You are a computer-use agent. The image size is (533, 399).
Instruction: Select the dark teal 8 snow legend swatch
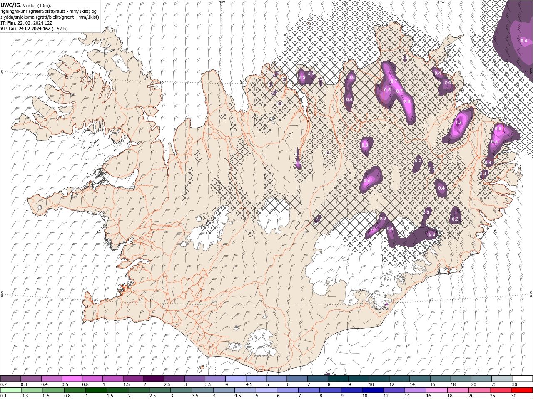click(338, 379)
